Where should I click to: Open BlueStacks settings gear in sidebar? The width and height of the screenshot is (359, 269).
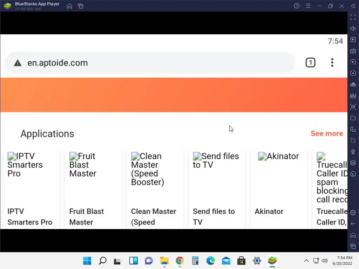(x=353, y=213)
